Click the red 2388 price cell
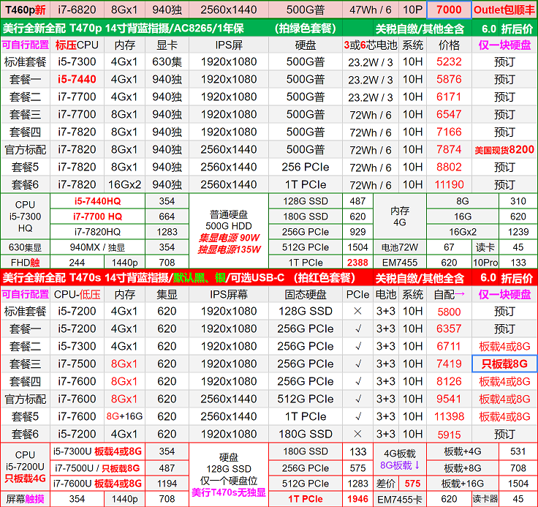This screenshot has height=507, width=538. coord(357,263)
